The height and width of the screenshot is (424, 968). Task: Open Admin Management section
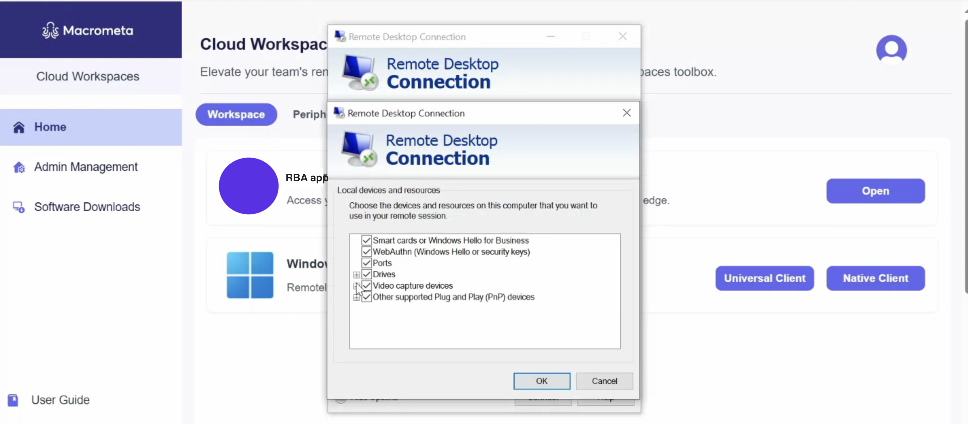86,167
